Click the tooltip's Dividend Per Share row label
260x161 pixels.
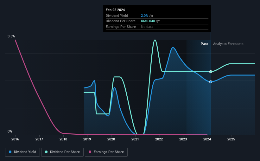coord(121,21)
